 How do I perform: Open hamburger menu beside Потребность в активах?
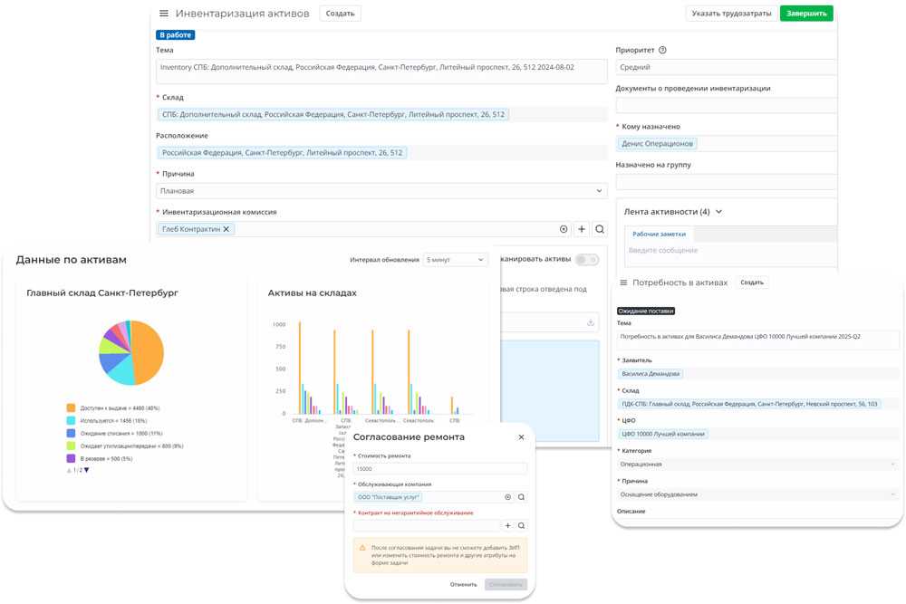(x=623, y=283)
